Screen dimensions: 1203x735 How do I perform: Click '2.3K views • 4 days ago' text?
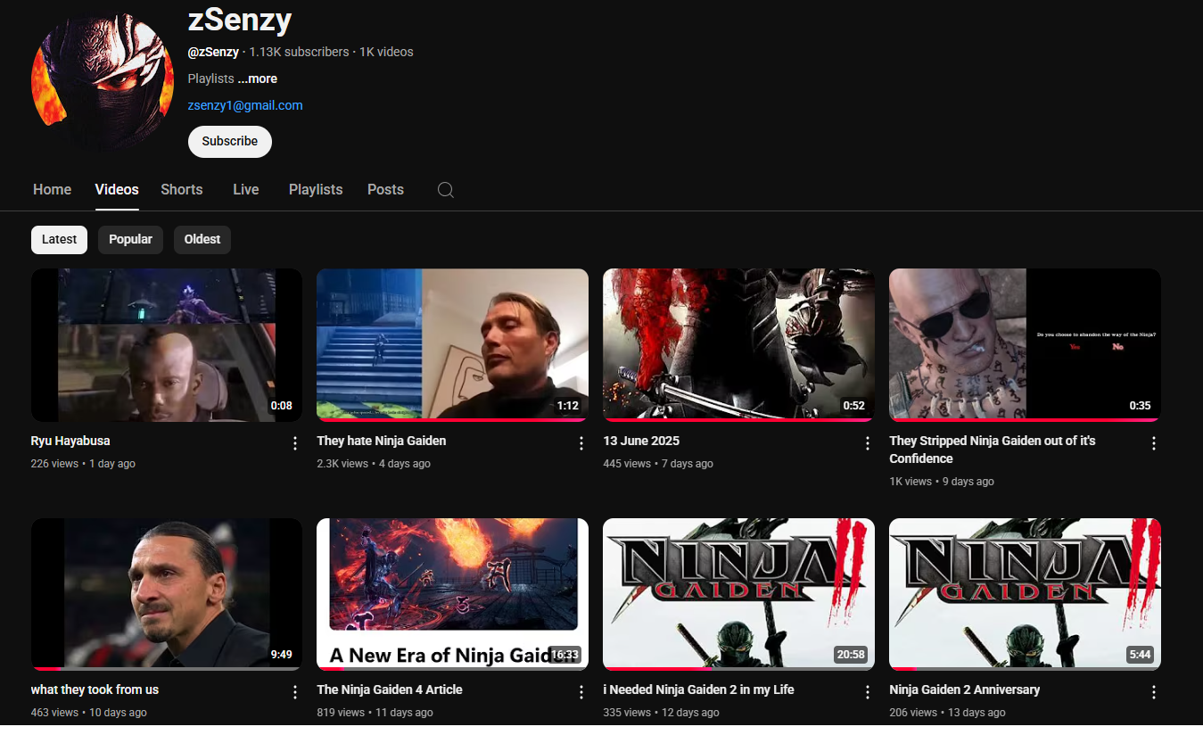(374, 464)
